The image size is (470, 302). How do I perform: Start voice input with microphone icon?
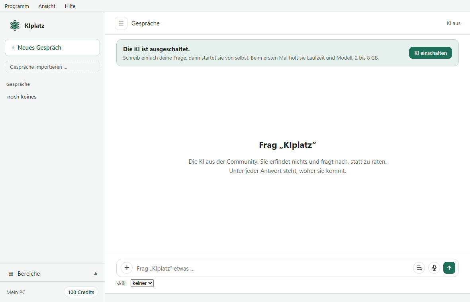coord(434,268)
